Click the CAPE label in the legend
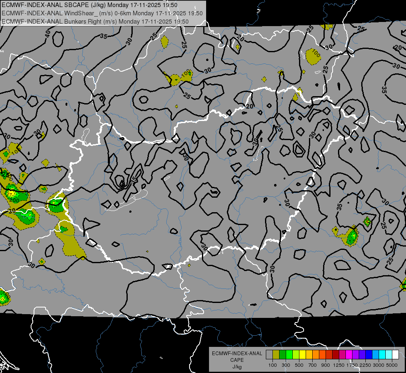The width and height of the screenshot is (406, 373). coord(237,360)
